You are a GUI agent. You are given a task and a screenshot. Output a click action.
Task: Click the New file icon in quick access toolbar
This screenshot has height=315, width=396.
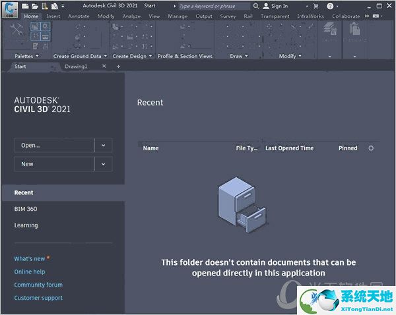click(x=25, y=6)
